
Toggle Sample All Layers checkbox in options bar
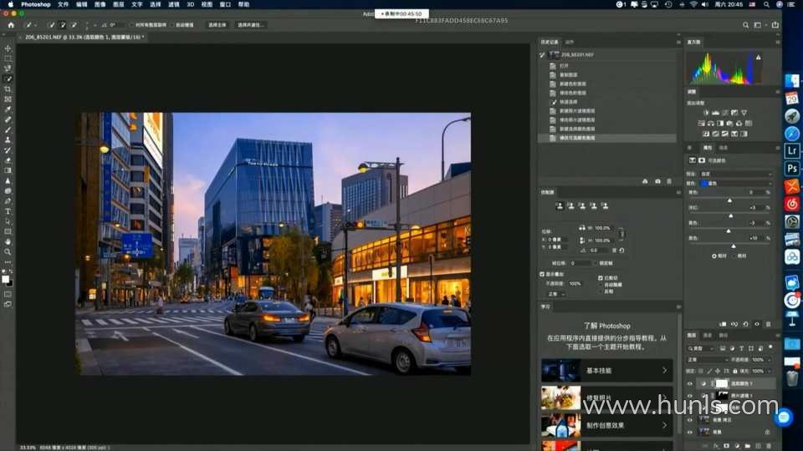click(x=131, y=24)
